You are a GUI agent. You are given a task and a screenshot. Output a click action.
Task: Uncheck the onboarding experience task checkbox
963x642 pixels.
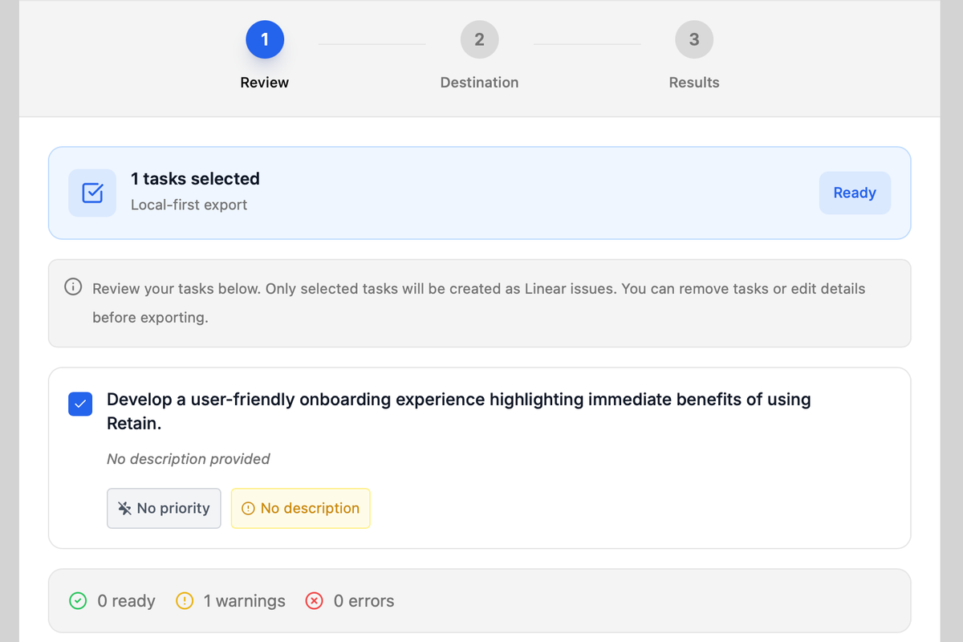tap(80, 404)
